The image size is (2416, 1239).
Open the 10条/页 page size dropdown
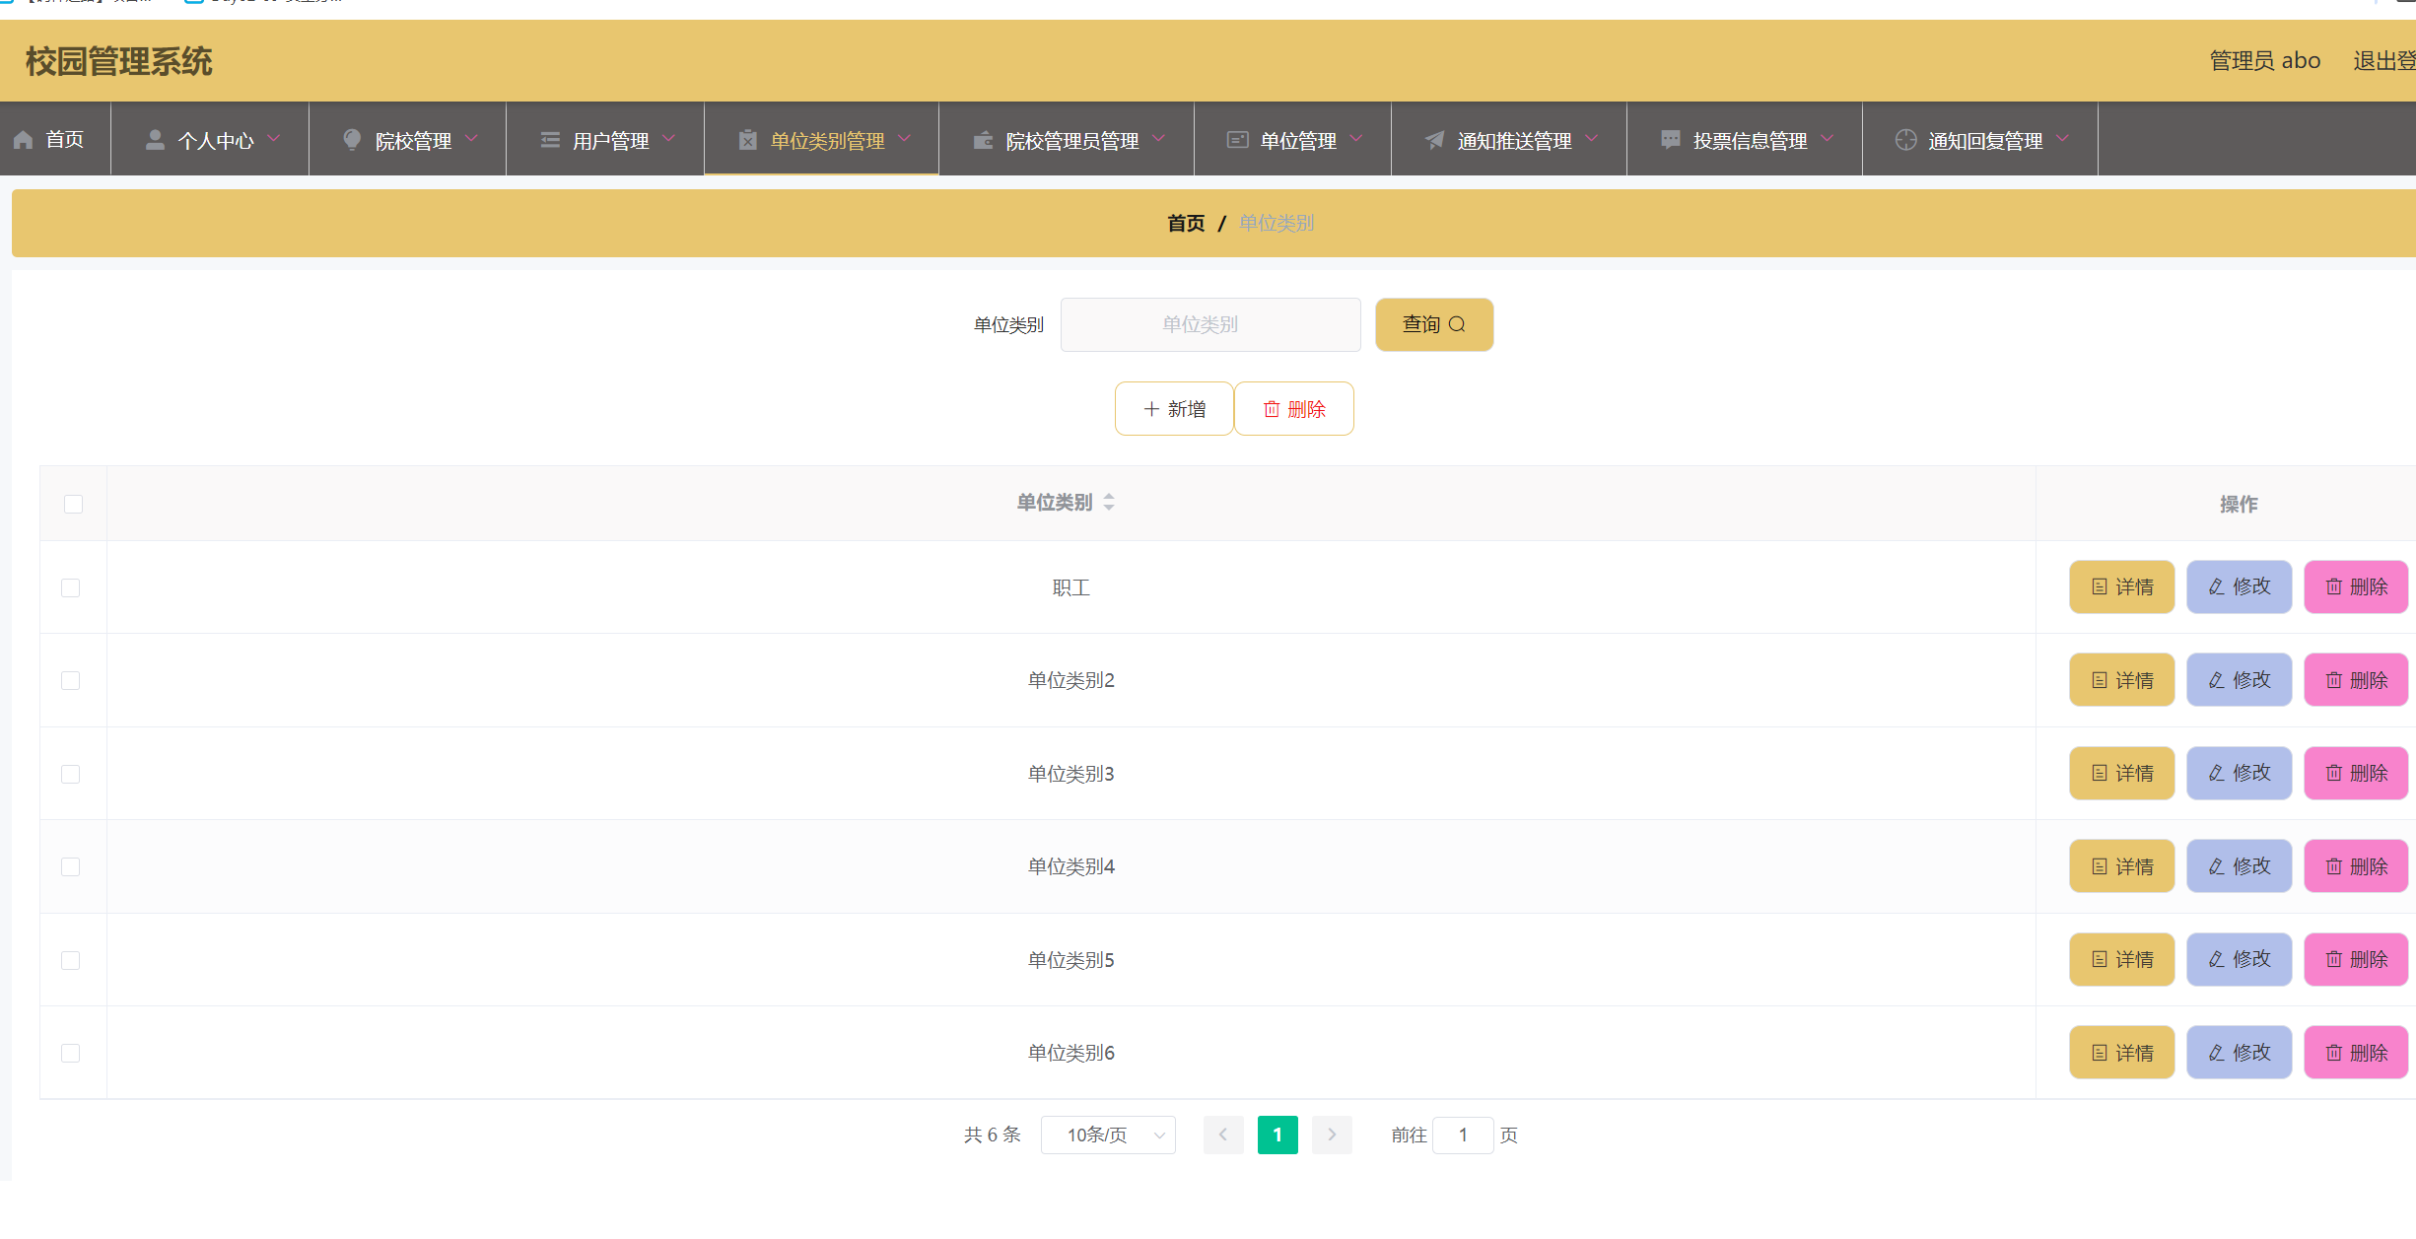1108,1135
